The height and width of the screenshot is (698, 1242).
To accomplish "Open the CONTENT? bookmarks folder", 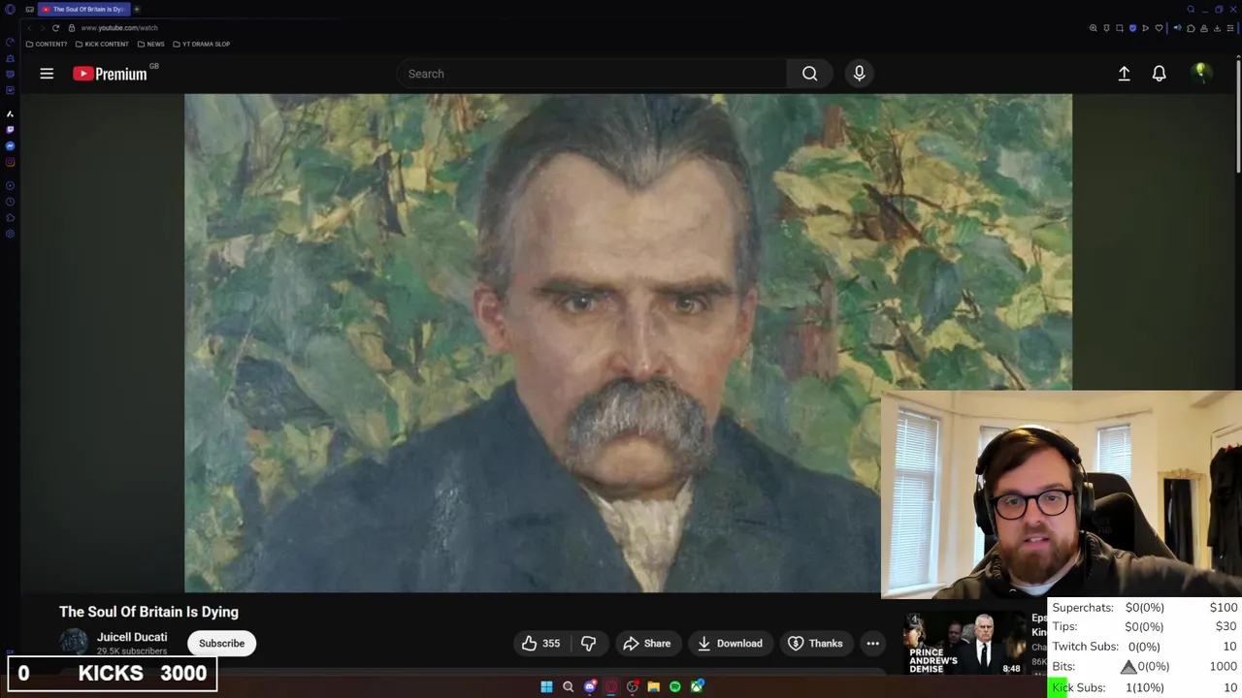I will pos(47,44).
